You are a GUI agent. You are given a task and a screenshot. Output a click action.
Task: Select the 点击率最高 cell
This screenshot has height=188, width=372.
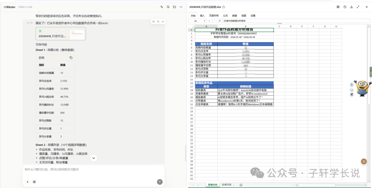(x=206, y=104)
